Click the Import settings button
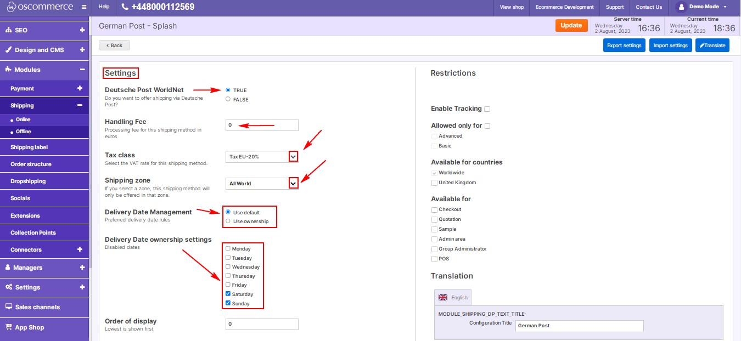The width and height of the screenshot is (741, 341). (x=670, y=46)
